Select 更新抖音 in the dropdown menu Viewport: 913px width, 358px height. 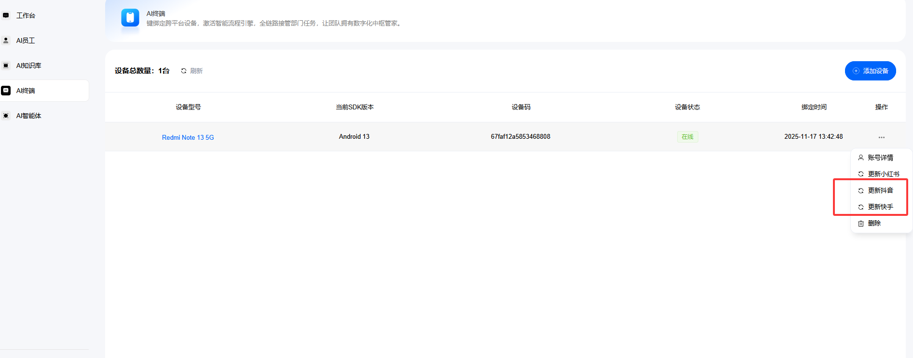880,190
